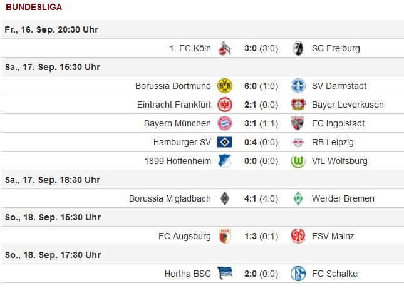Click the VfL Wolfsburg green logo
Screen dimensions: 404x298
click(x=298, y=161)
